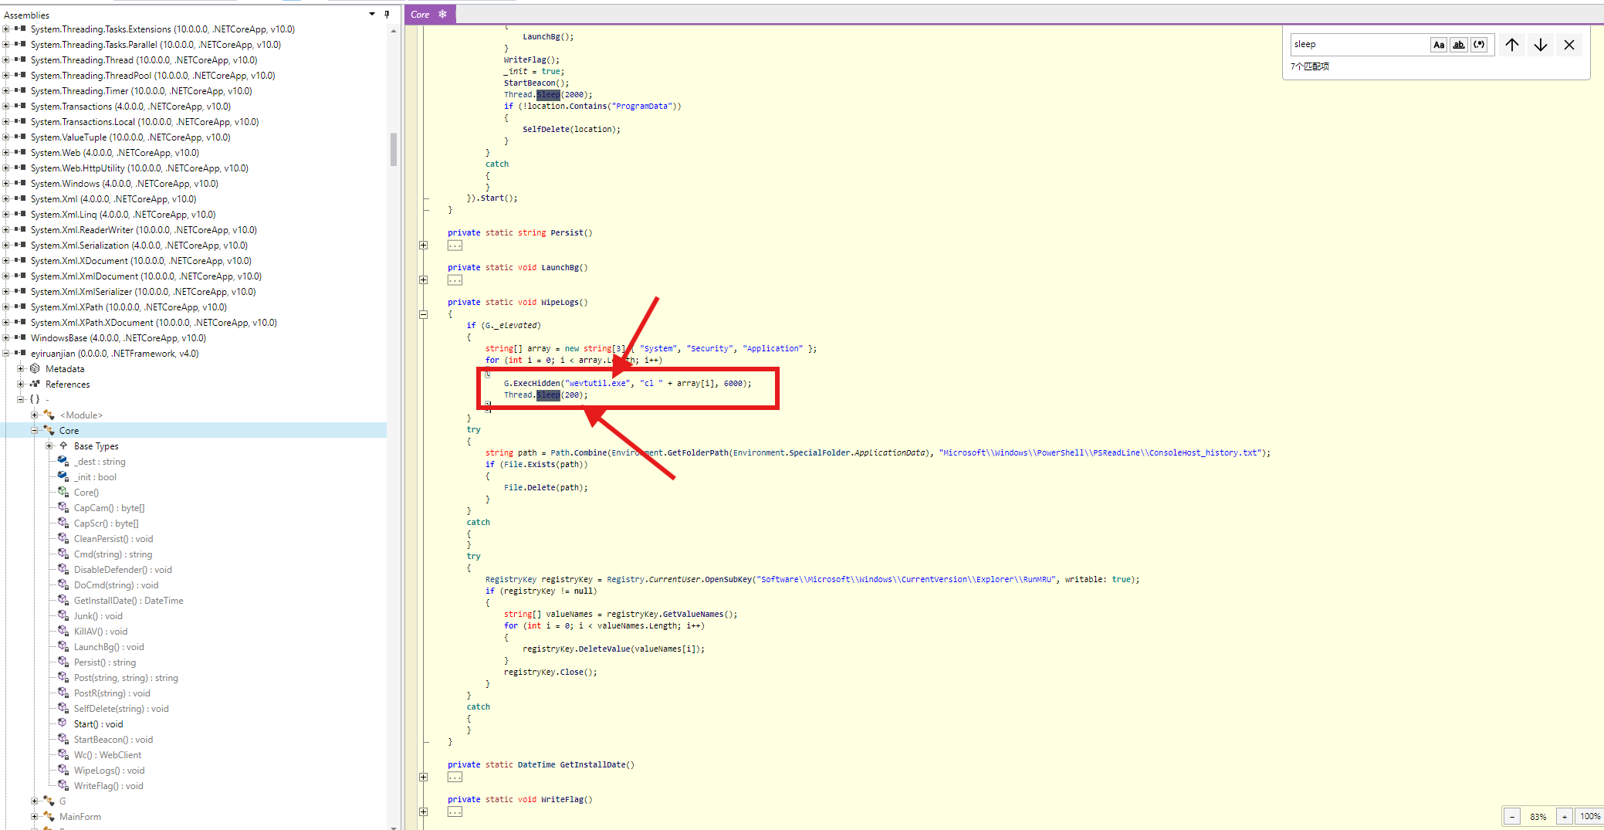Open the DisableDefender() method

(123, 570)
